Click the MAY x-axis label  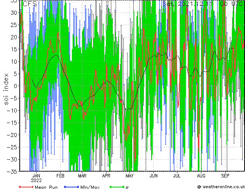pyautogui.click(x=129, y=176)
